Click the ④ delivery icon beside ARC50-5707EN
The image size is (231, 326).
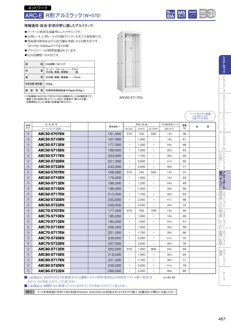click(x=28, y=134)
